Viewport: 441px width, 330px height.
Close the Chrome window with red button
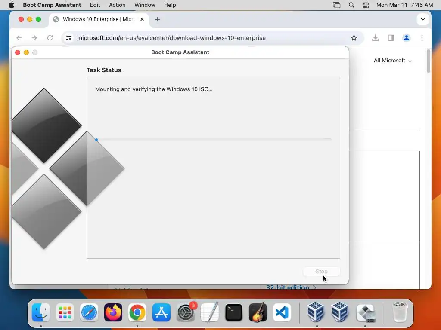coord(21,19)
